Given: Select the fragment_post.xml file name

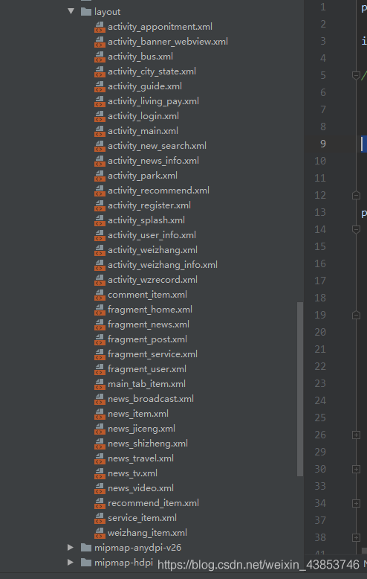Looking at the screenshot, I should [x=147, y=339].
